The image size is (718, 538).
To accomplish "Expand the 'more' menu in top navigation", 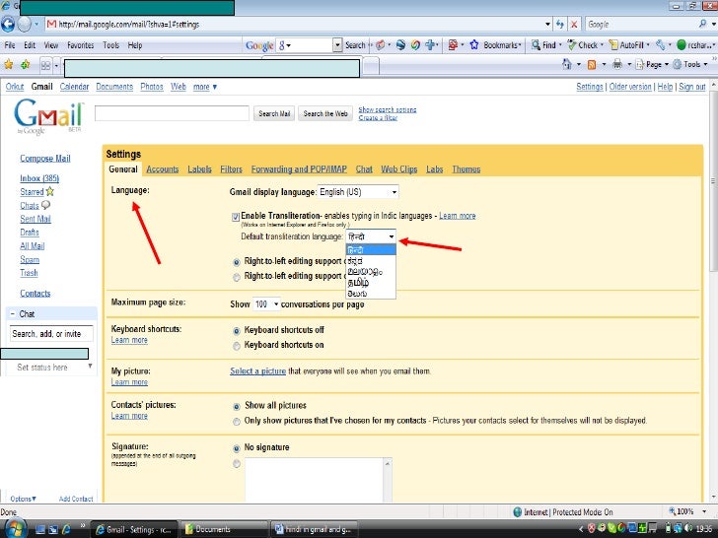I will (205, 87).
